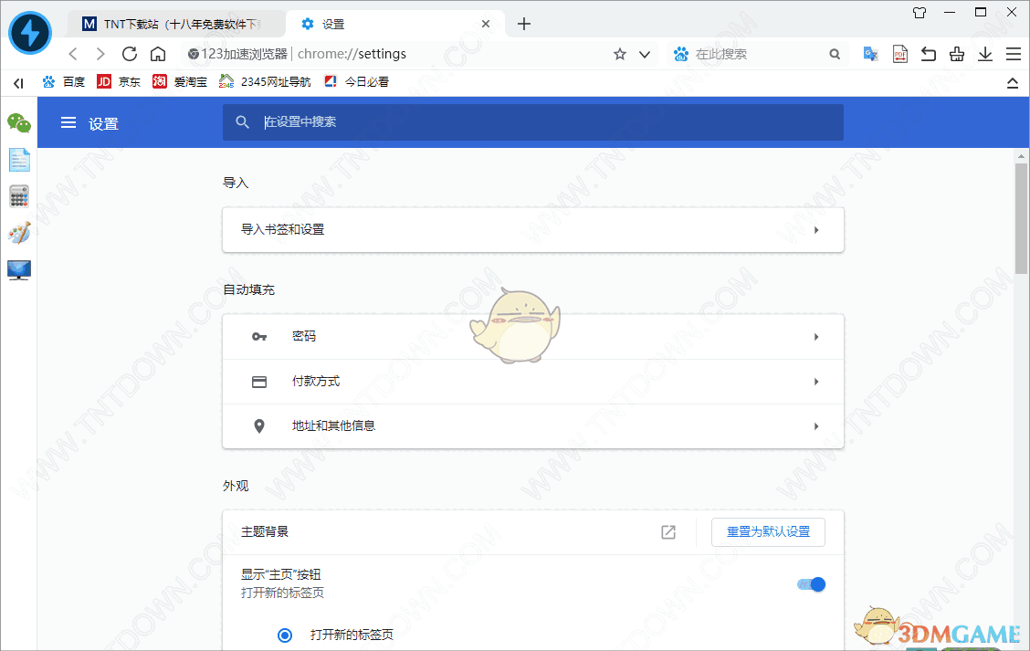Toggle off the 显示主页按钮 switch
The width and height of the screenshot is (1030, 651).
tap(810, 584)
